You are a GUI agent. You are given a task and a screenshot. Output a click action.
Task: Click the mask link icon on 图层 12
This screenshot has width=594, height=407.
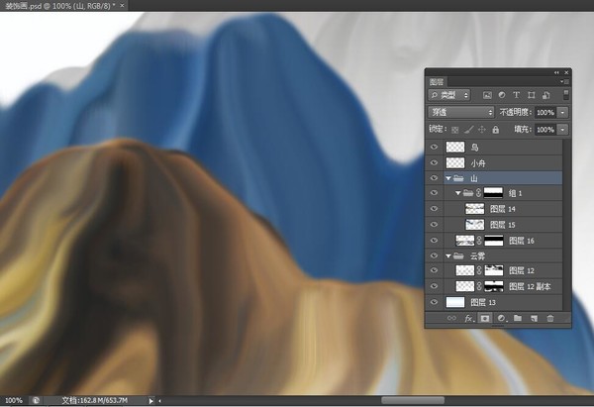(x=479, y=270)
